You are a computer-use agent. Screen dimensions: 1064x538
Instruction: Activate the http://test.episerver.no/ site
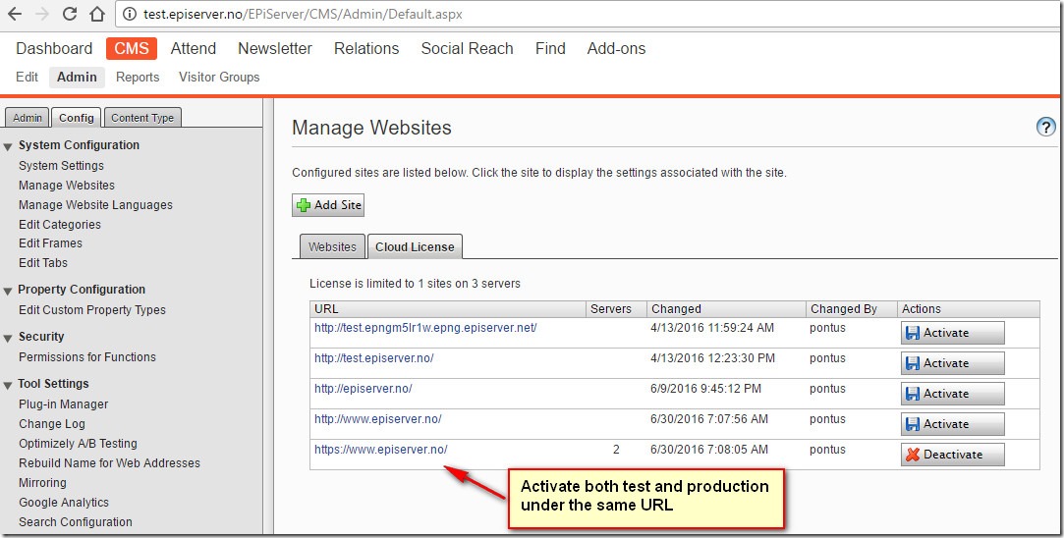(x=953, y=363)
